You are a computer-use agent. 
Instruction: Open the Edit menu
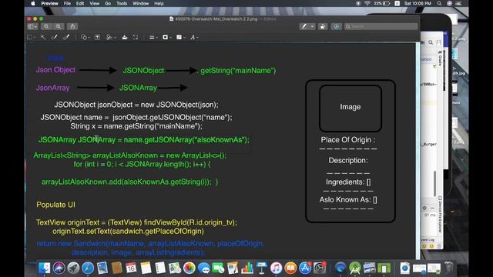pyautogui.click(x=80, y=3)
